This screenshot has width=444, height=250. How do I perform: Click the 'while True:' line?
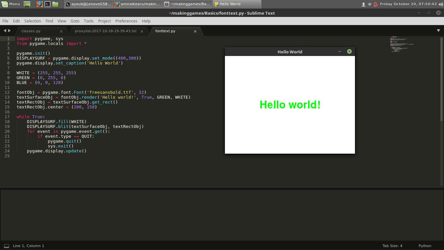(x=31, y=117)
